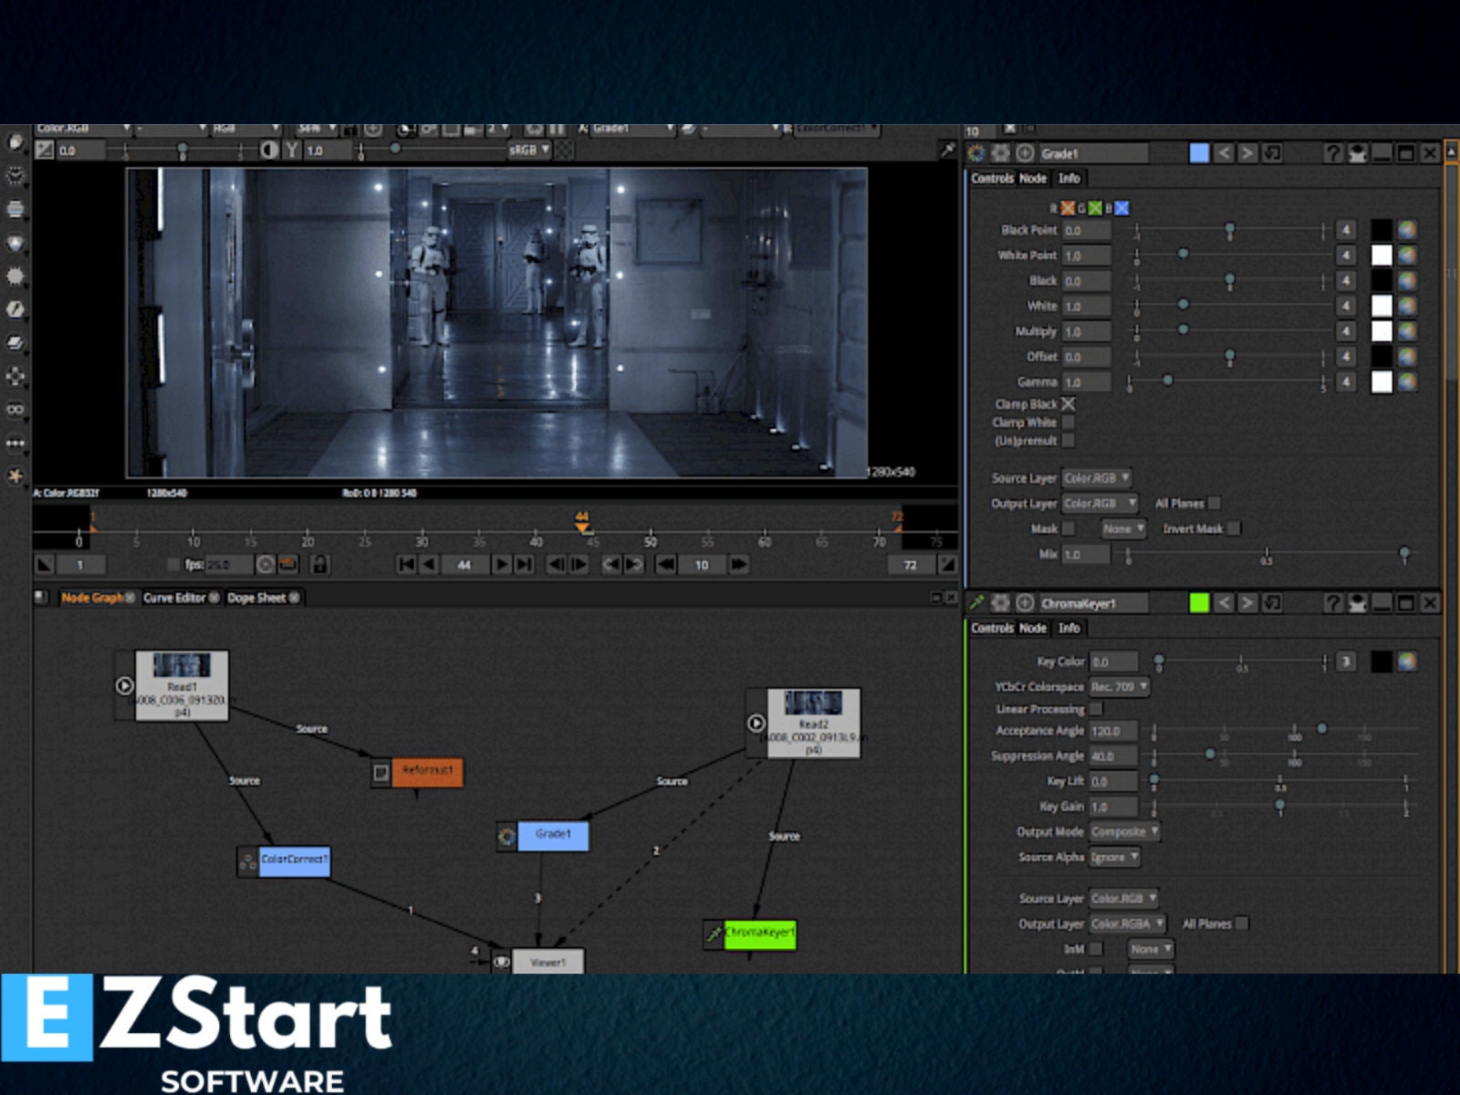Click the Play Forward playback button

pyautogui.click(x=504, y=564)
